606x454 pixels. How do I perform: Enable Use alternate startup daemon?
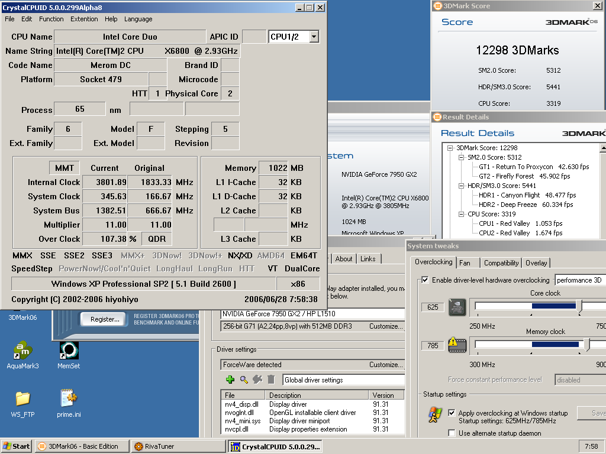(452, 433)
